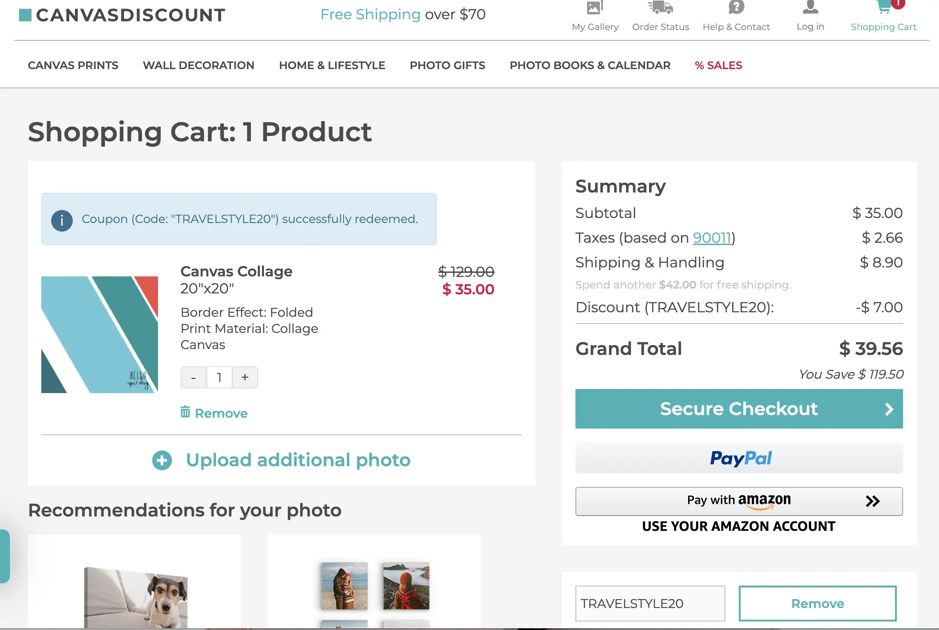Pay using the PayPal button
Screen dimensions: 939x630
point(739,458)
